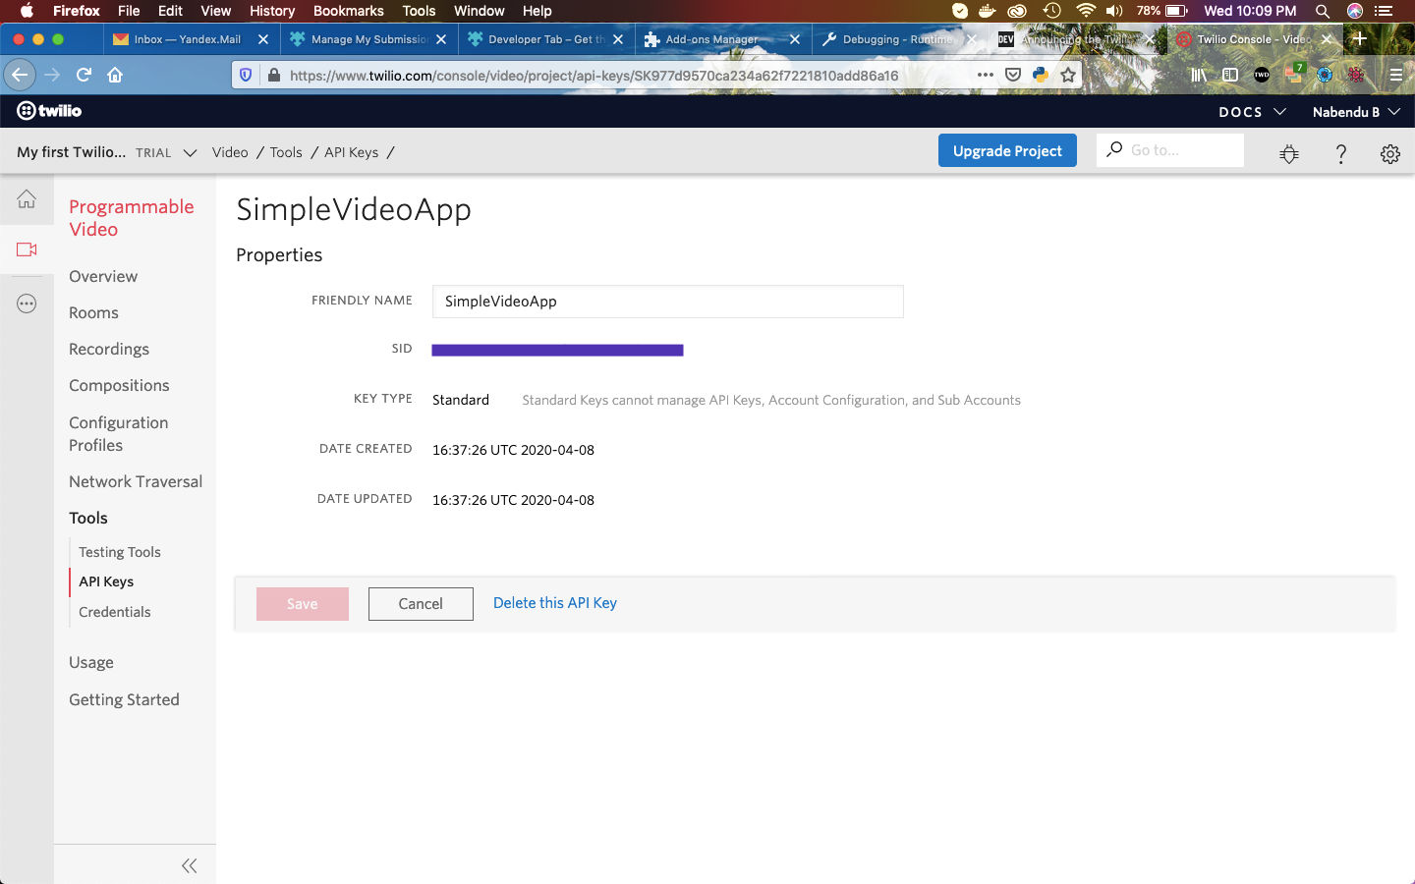Open the Compositions sidebar link
1415x884 pixels.
point(119,385)
